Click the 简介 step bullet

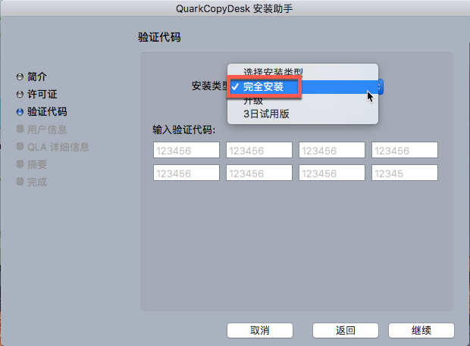pos(20,77)
